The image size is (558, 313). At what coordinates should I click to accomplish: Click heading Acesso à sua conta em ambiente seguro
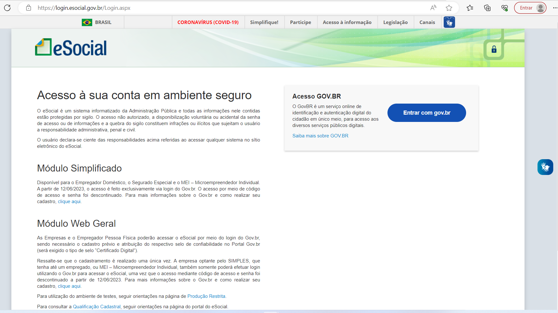(144, 95)
